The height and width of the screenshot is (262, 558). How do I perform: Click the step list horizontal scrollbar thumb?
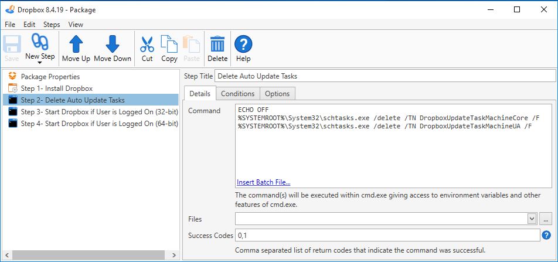[88, 255]
